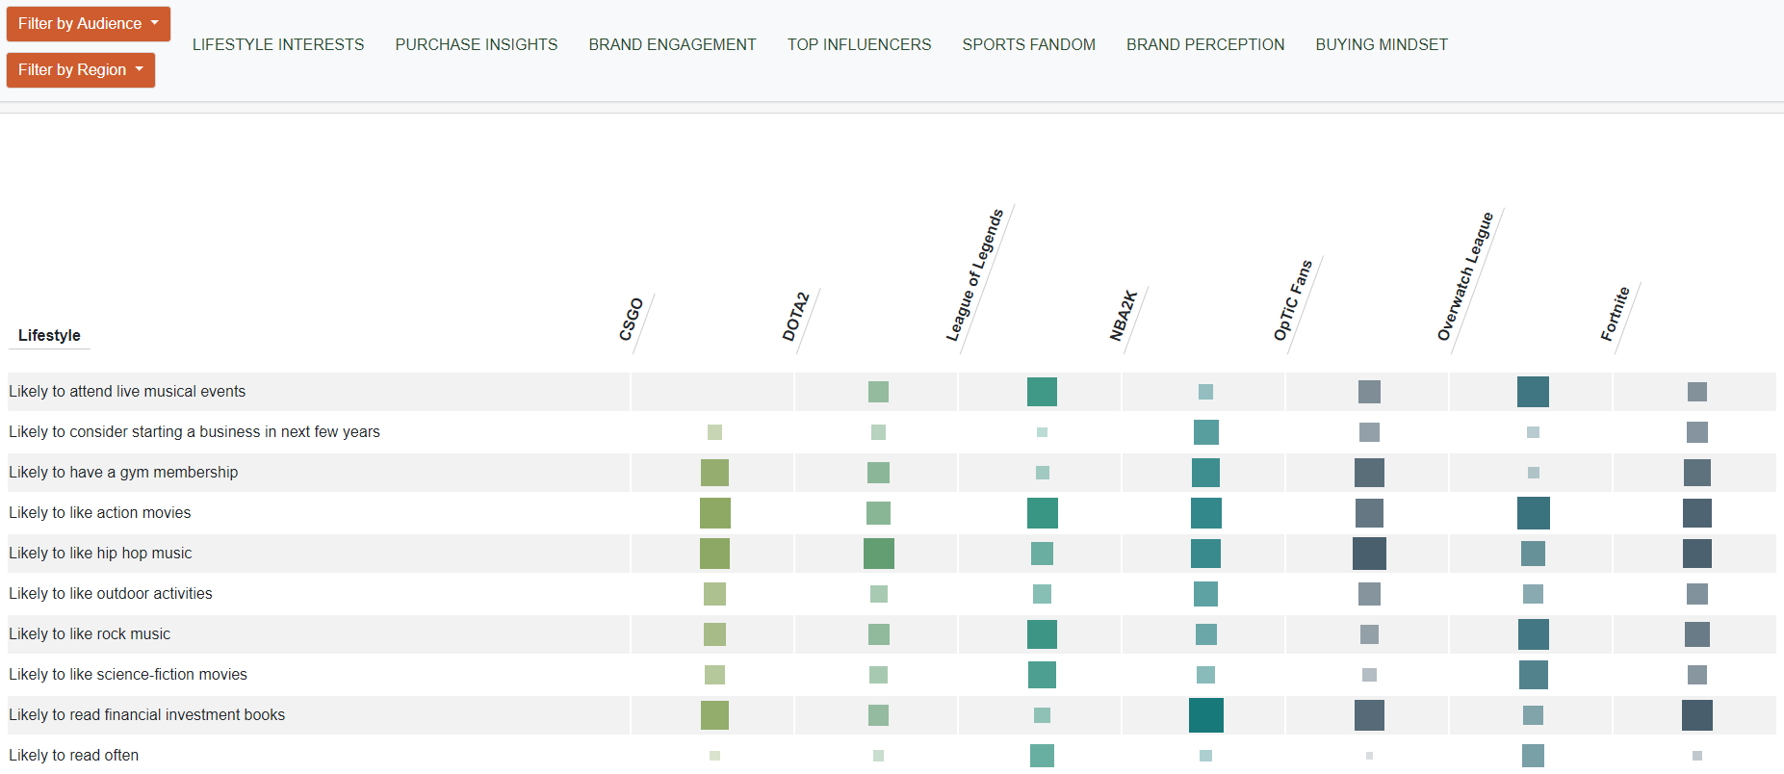Click the OpTiC Fans column header
Image resolution: width=1784 pixels, height=774 pixels.
tap(1293, 300)
